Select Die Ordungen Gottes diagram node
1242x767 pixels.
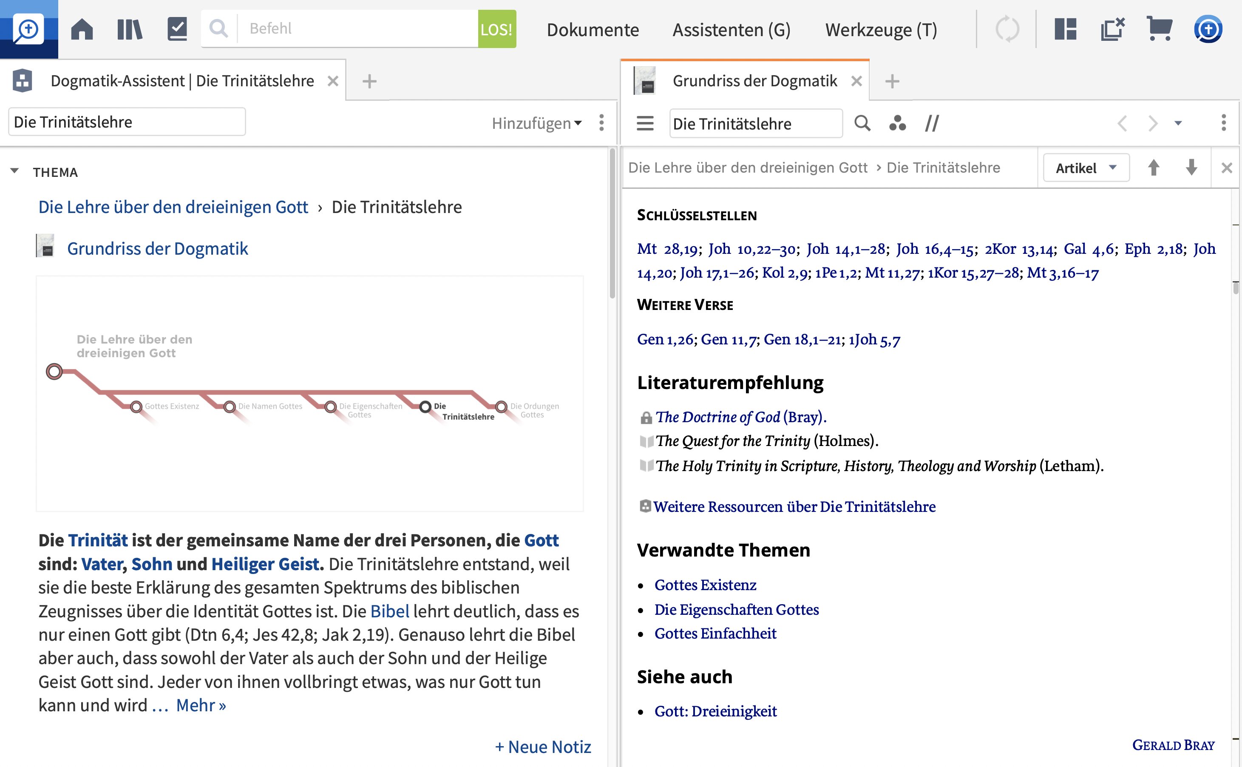pyautogui.click(x=501, y=407)
